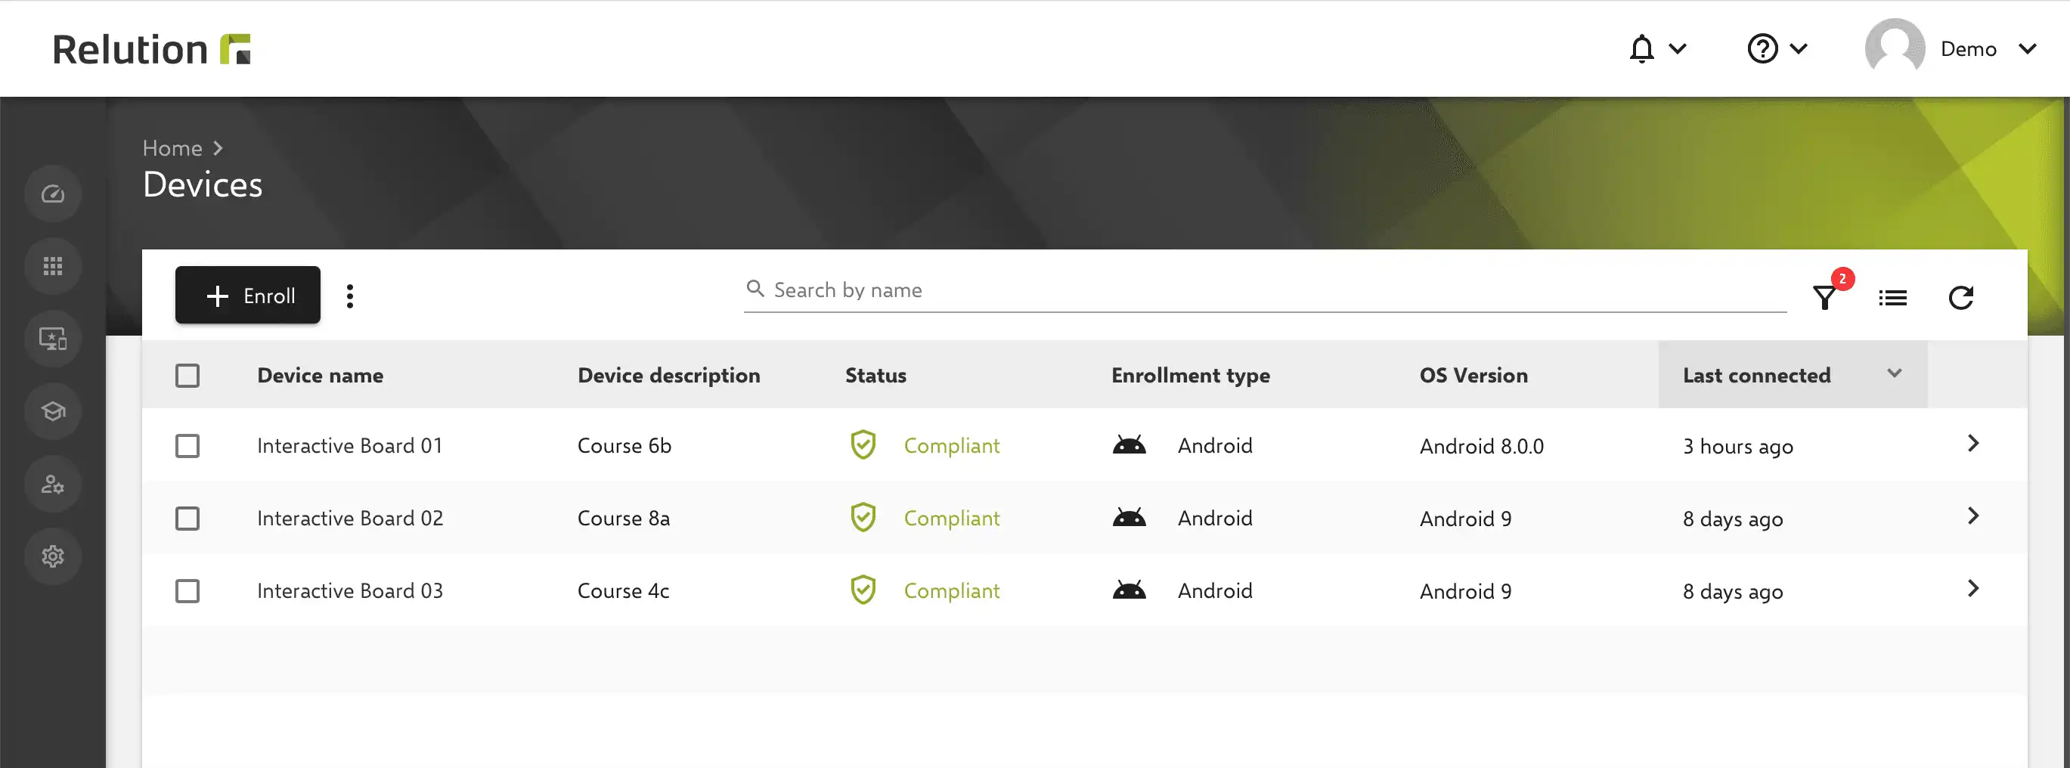The height and width of the screenshot is (768, 2070).
Task: Open the Demo user account dropdown
Action: [x=1951, y=49]
